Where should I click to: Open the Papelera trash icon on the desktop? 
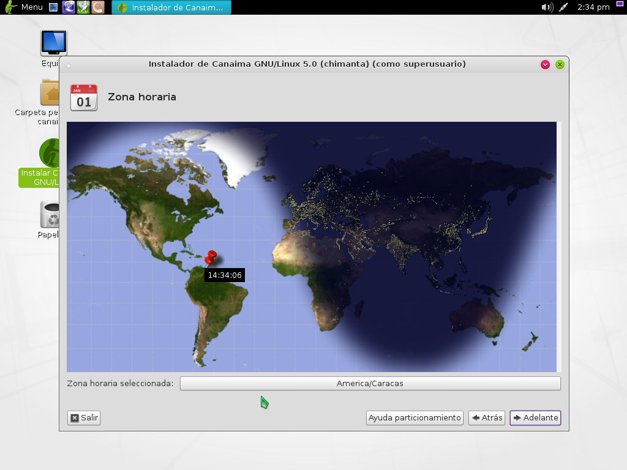(x=49, y=214)
